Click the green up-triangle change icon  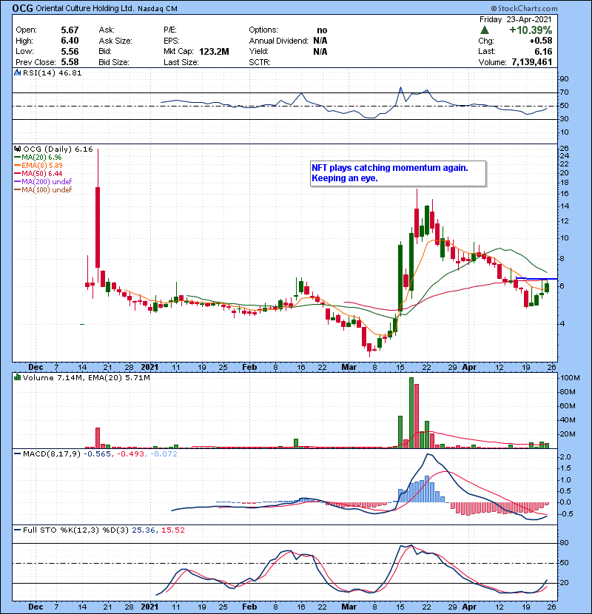point(484,30)
